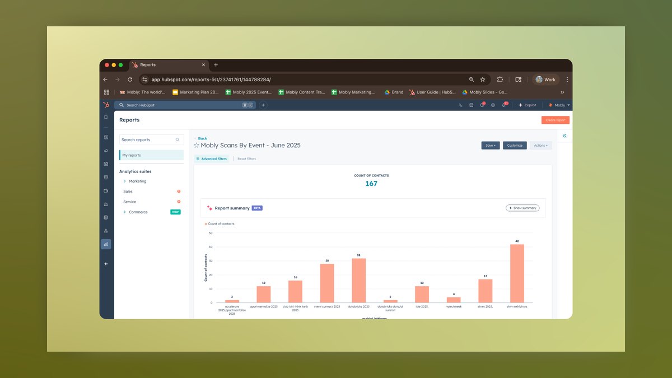Click the Search reports input
This screenshot has height=378, width=672.
click(x=151, y=139)
